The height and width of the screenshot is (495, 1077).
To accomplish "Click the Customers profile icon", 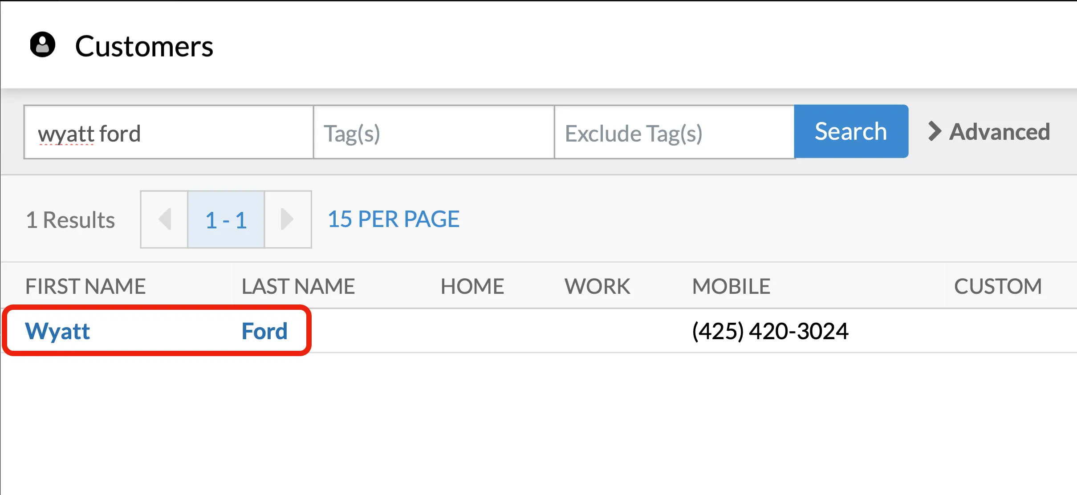I will coord(42,45).
